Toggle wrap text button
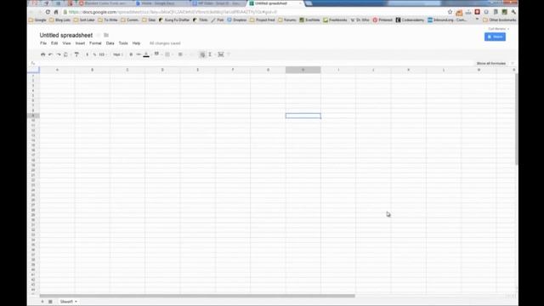Screen dimensions: 544x306 point(202,54)
